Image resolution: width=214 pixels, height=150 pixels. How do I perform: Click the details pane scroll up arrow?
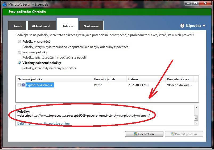pyautogui.click(x=196, y=108)
